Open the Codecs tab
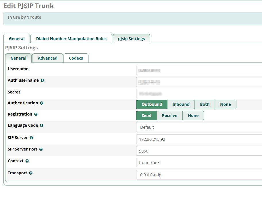This screenshot has width=262, height=205. pos(76,58)
